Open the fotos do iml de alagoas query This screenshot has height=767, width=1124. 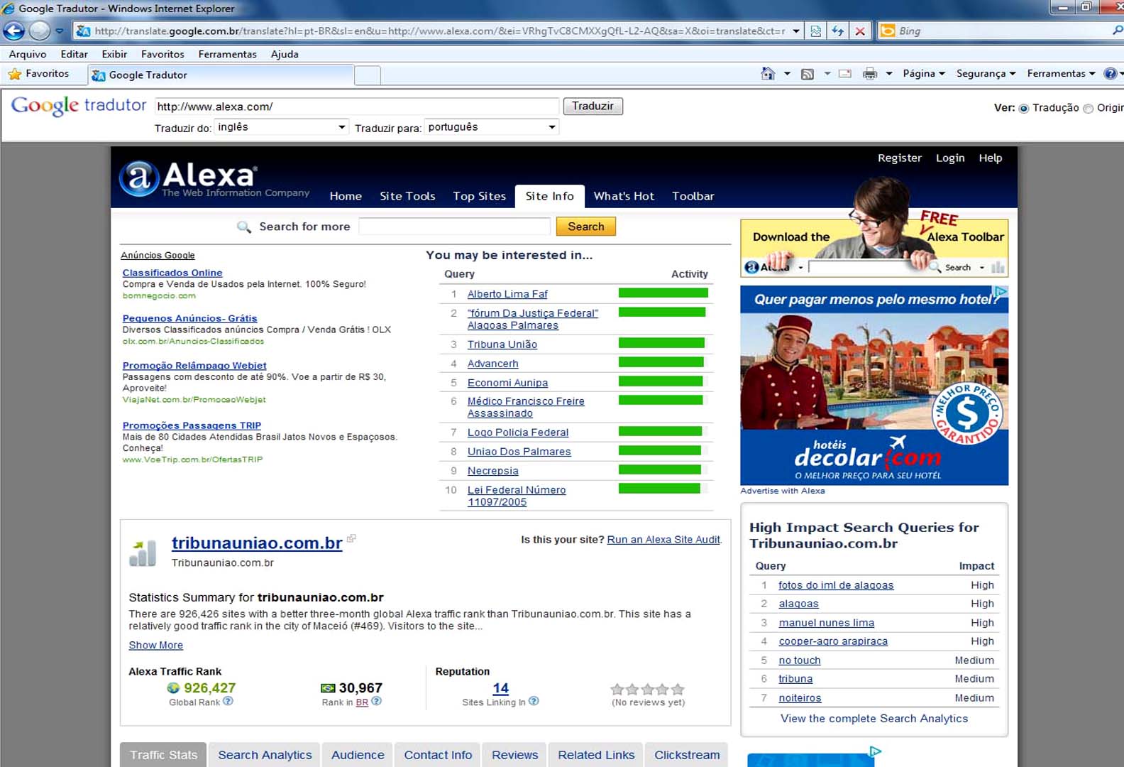(x=836, y=585)
